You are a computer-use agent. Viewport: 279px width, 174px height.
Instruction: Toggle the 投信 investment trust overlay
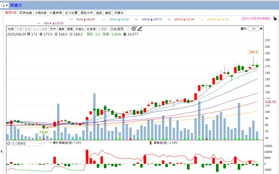(x=28, y=29)
